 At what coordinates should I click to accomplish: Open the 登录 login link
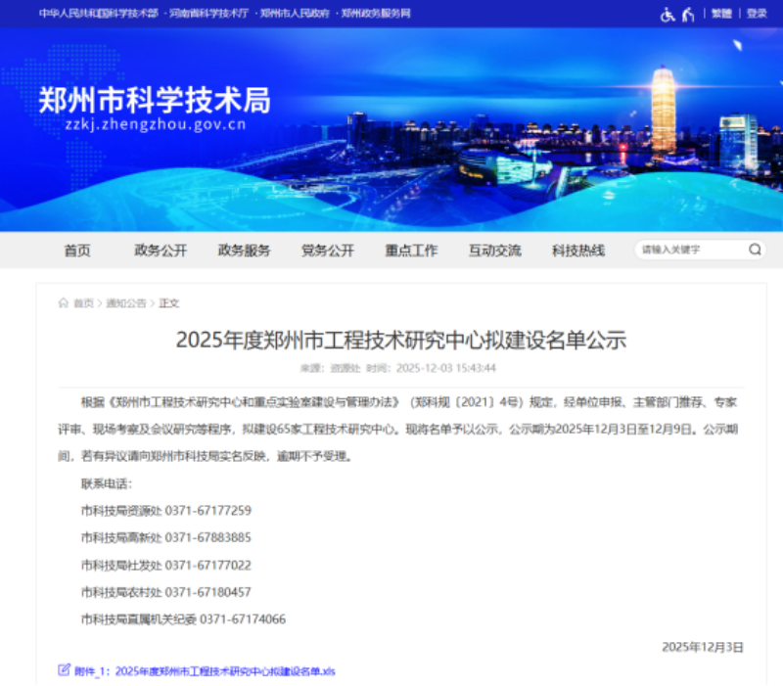757,14
